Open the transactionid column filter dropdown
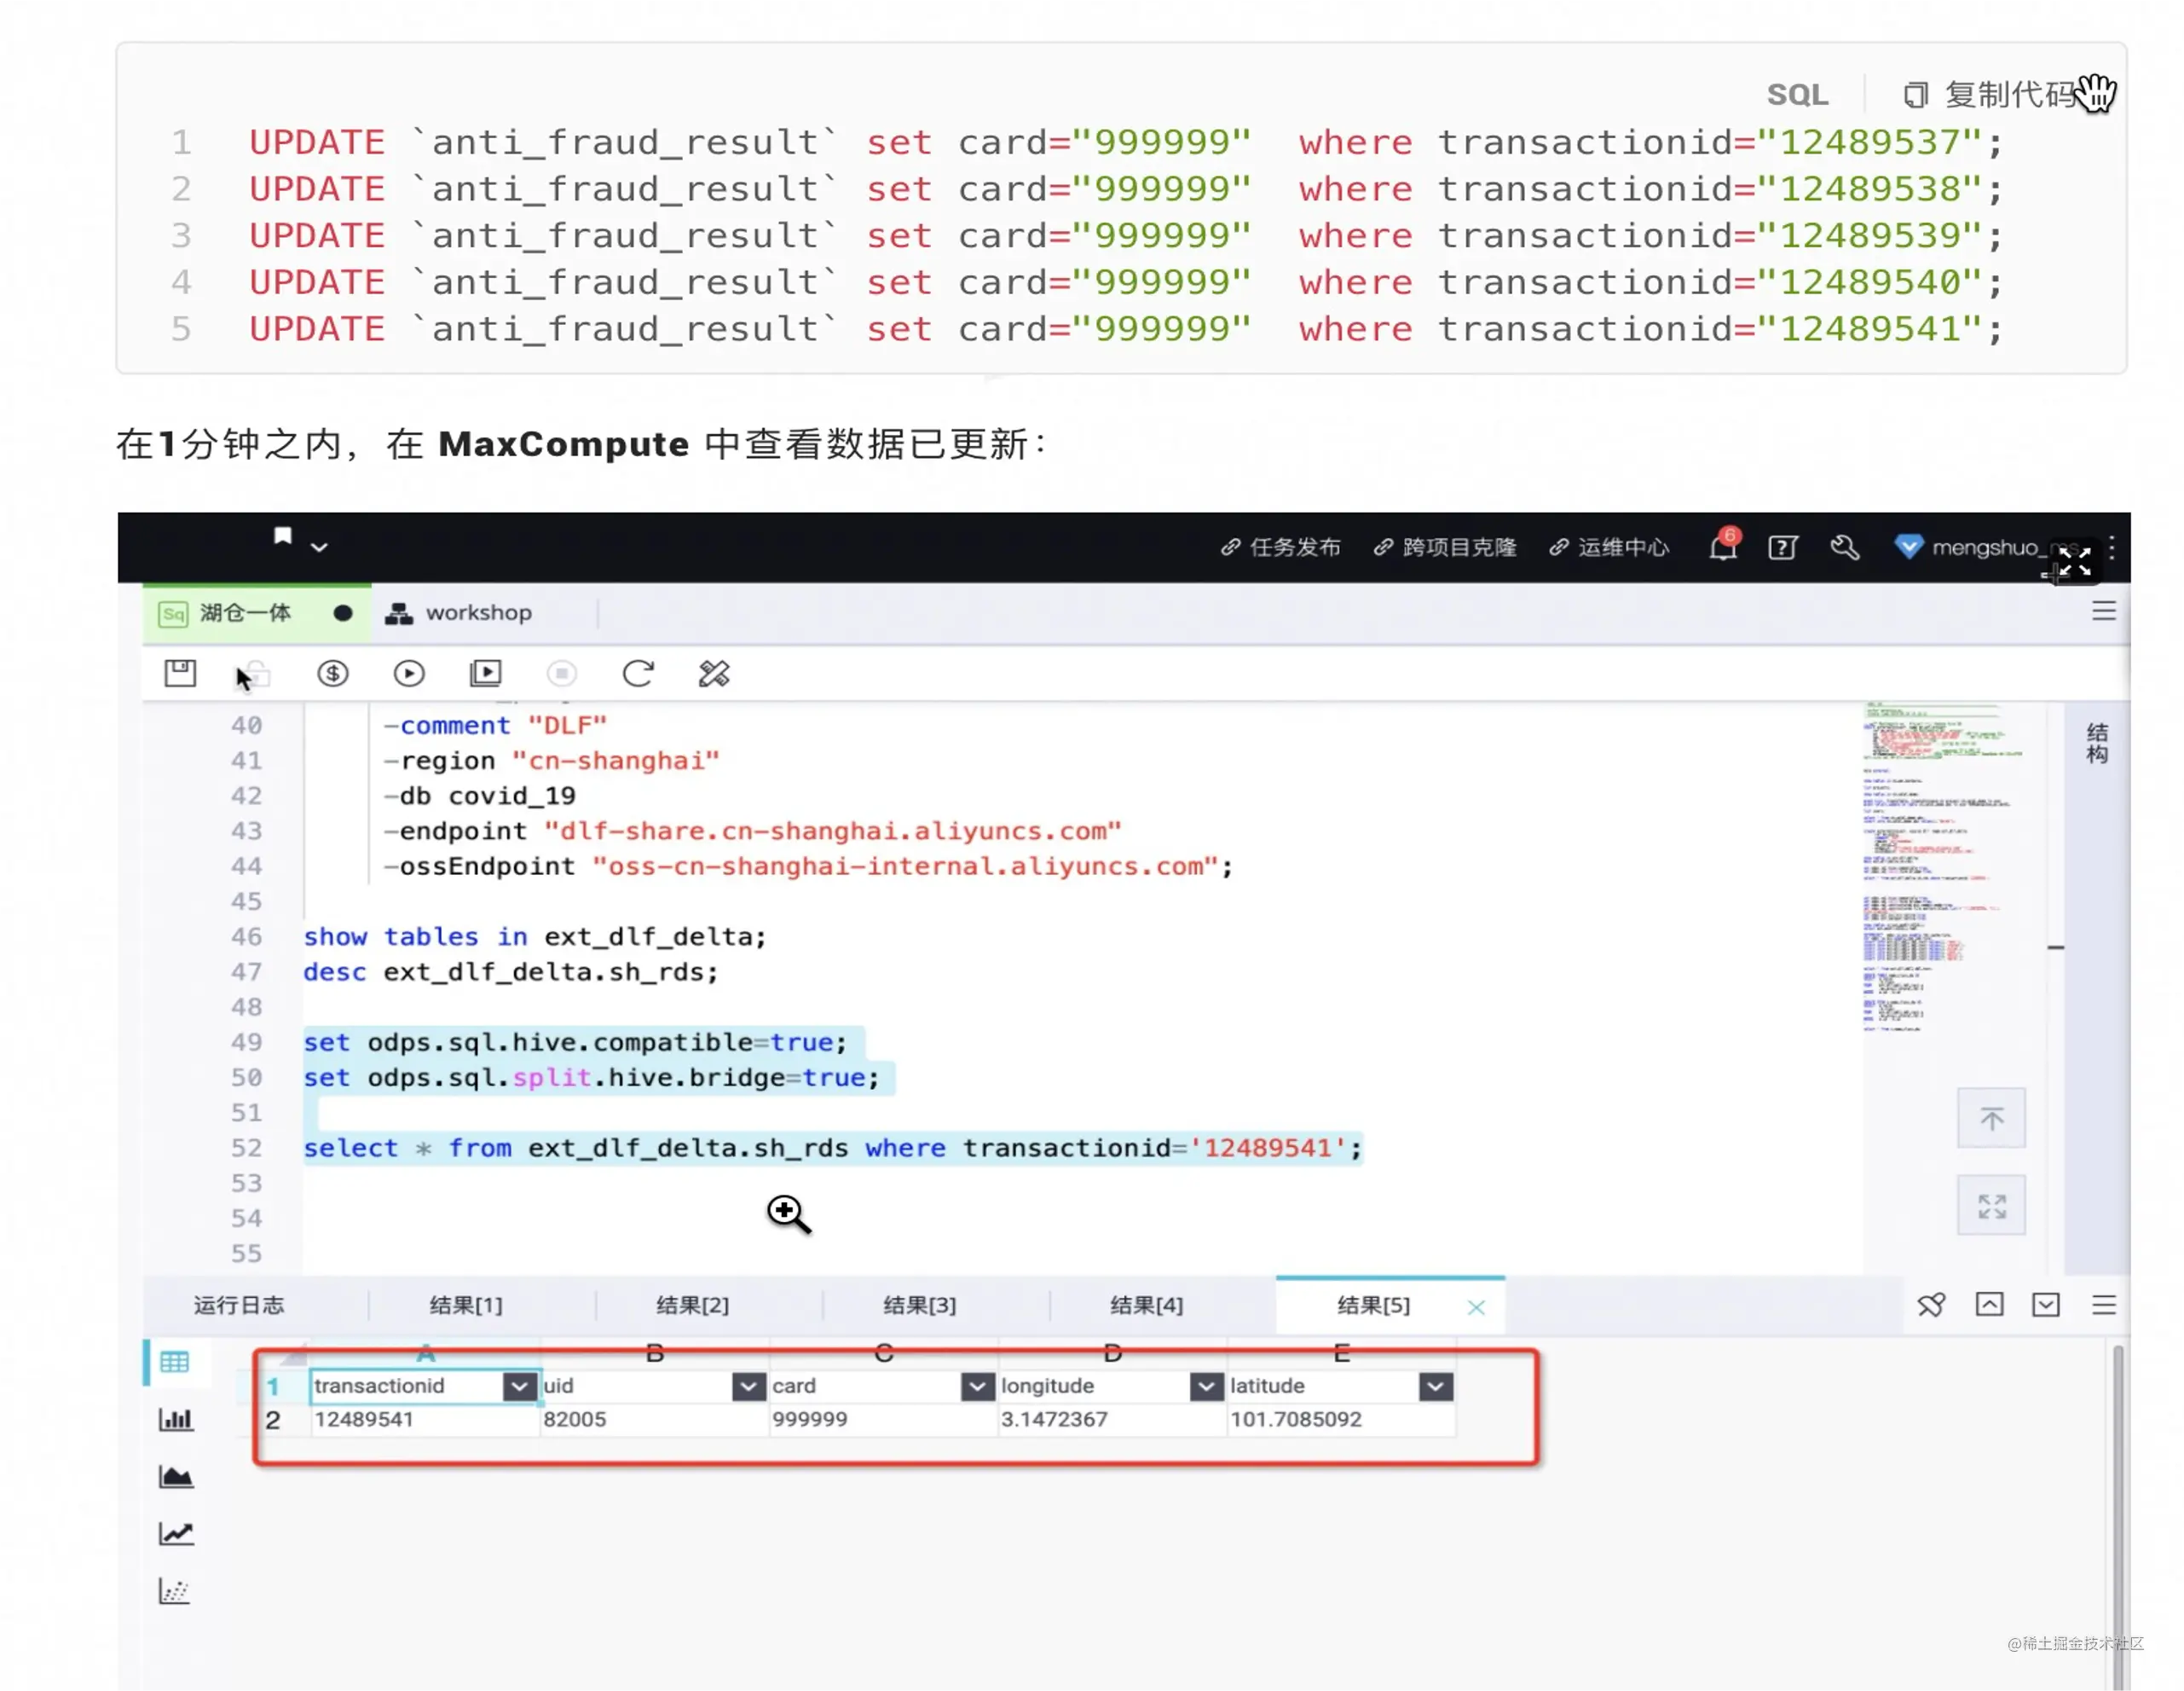 (x=519, y=1387)
